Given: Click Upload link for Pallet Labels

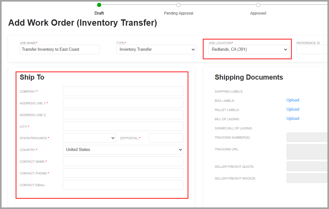Looking at the screenshot, I should click(x=293, y=109).
